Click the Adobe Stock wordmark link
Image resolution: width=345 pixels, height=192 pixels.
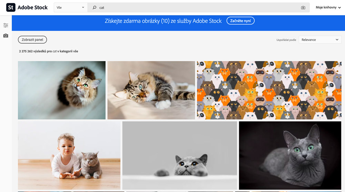click(32, 8)
